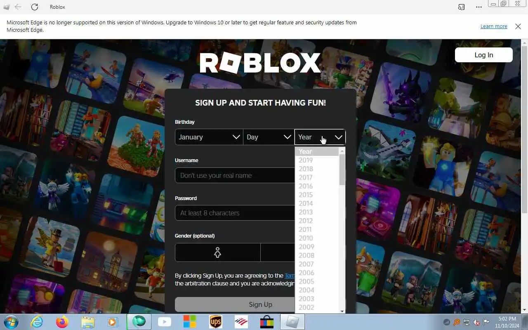Click the round gray tray icon

coord(447,322)
